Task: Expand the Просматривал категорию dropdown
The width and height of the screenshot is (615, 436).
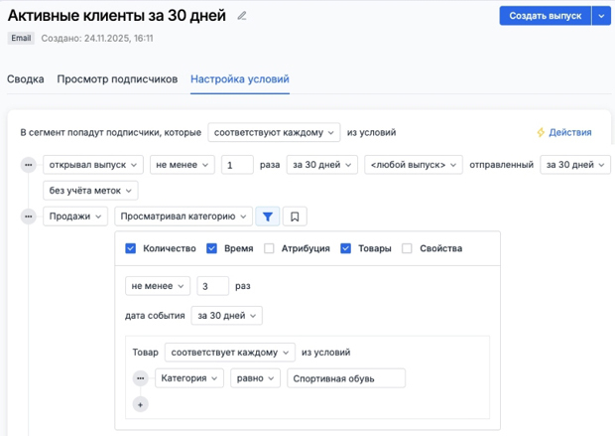Action: (x=183, y=217)
